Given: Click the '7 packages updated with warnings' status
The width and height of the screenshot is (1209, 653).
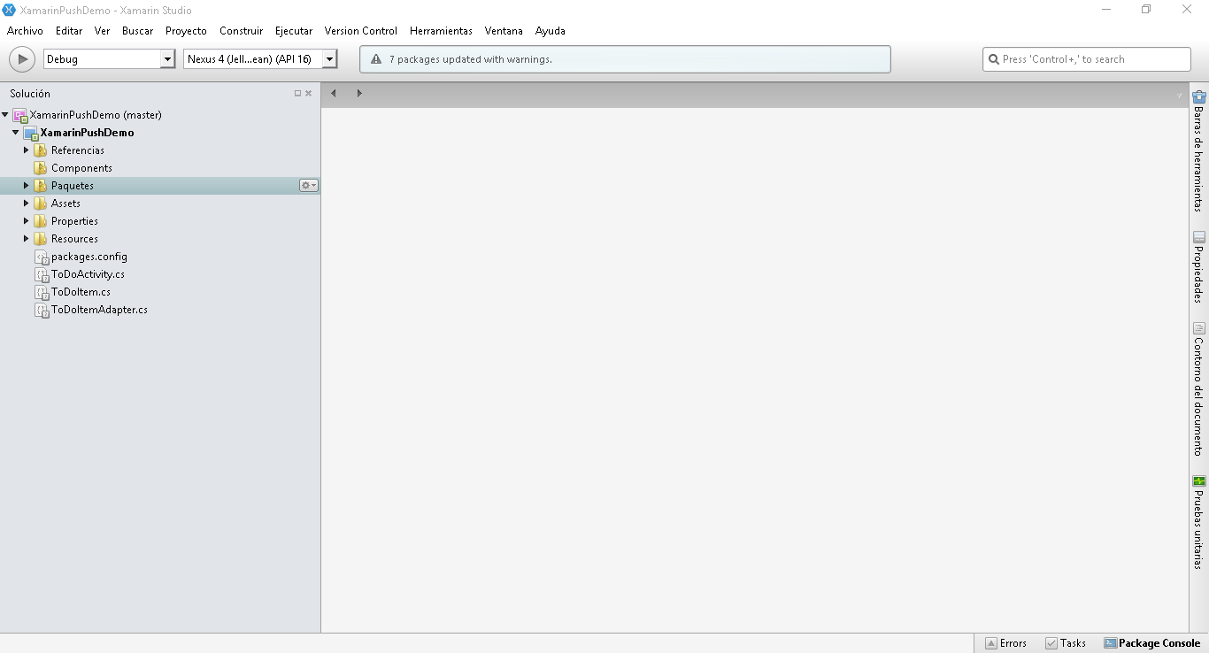Looking at the screenshot, I should [471, 59].
